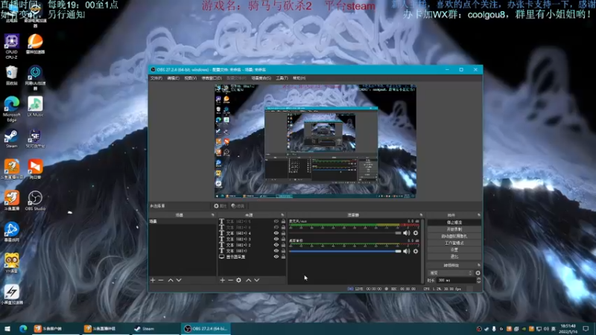Increase the transition duration with the up stepper arrow
This screenshot has height=335, width=596.
point(478,278)
